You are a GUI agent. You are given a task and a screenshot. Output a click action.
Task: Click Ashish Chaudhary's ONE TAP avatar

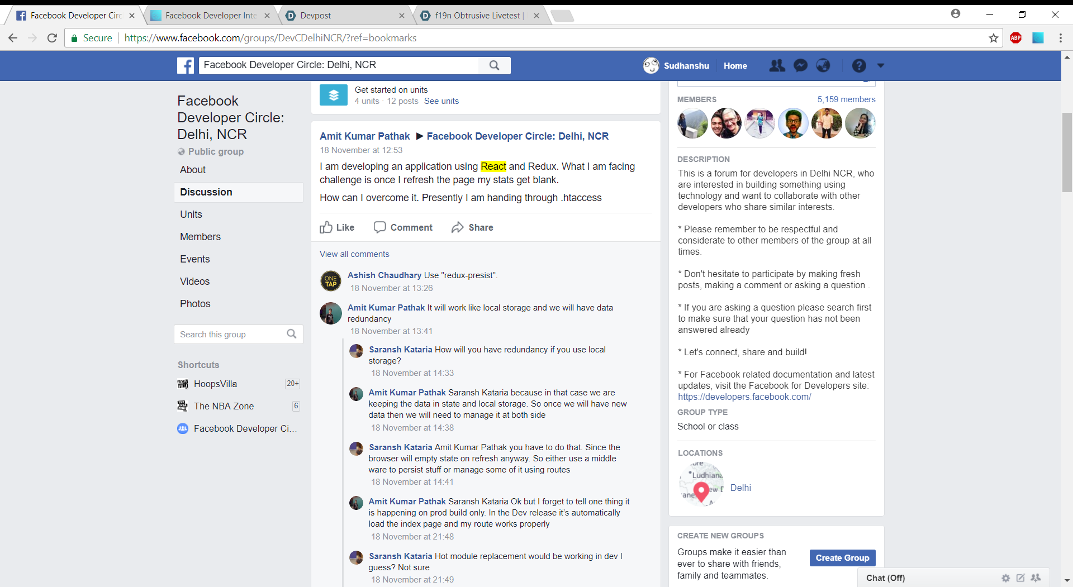click(331, 281)
